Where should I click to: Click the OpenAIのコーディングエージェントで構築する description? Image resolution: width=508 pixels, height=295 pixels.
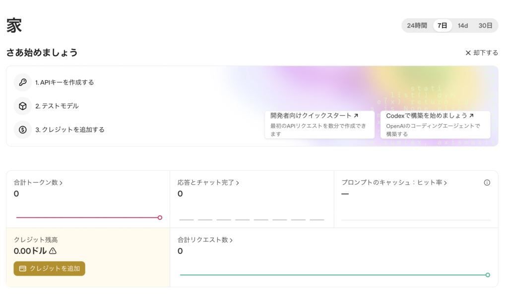433,130
